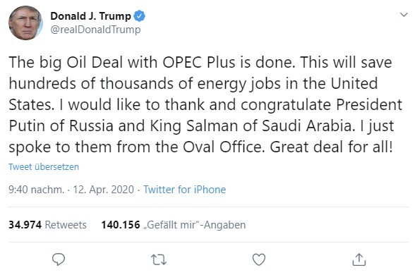Retweet this OPEC Plus tweet
This screenshot has height=275, width=417.
[x=159, y=259]
